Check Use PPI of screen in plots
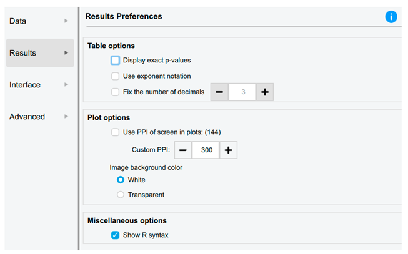 point(115,132)
